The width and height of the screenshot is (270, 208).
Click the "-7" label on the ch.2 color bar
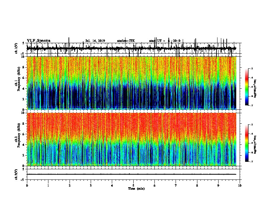pos(252,162)
